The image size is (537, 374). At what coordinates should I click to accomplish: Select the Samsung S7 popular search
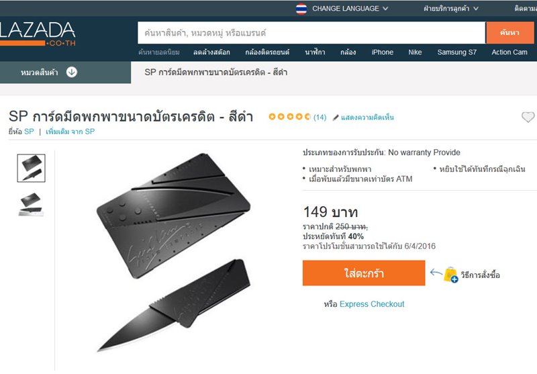tap(457, 52)
